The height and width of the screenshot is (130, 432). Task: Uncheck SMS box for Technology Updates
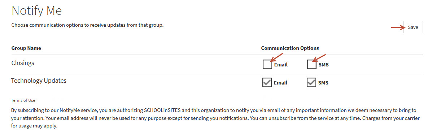coord(311,82)
